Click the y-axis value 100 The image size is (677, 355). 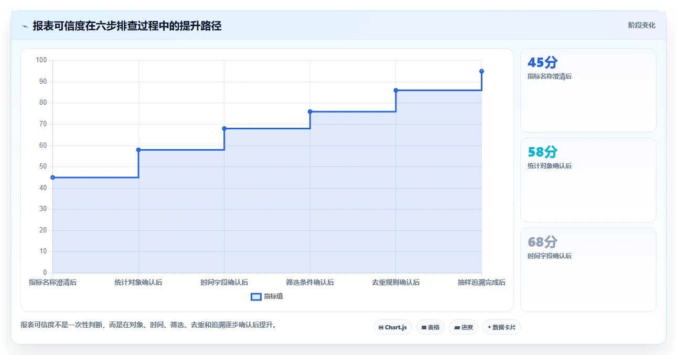pyautogui.click(x=41, y=60)
